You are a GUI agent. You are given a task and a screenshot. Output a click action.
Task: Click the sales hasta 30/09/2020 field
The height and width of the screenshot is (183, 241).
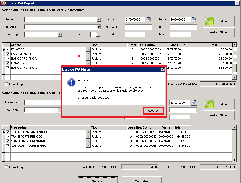tap(180, 20)
